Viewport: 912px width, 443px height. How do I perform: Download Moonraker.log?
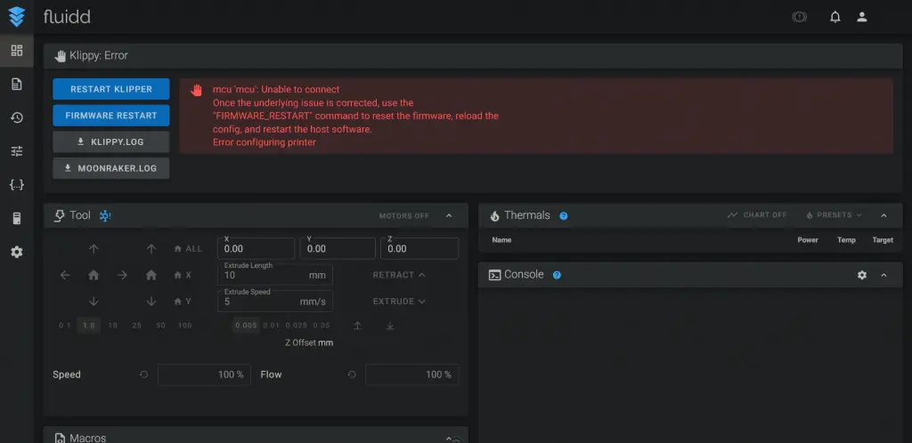pyautogui.click(x=111, y=168)
